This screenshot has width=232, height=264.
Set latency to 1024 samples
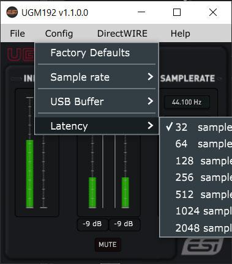[196, 211]
